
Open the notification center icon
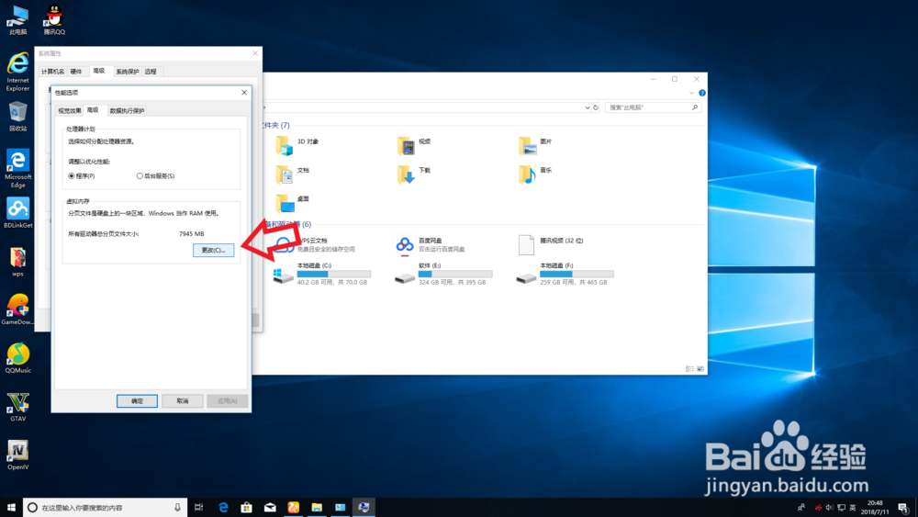[903, 508]
